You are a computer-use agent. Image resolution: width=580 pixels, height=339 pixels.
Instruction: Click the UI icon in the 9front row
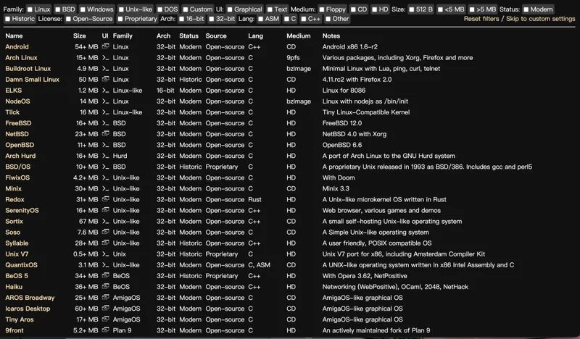pos(105,330)
